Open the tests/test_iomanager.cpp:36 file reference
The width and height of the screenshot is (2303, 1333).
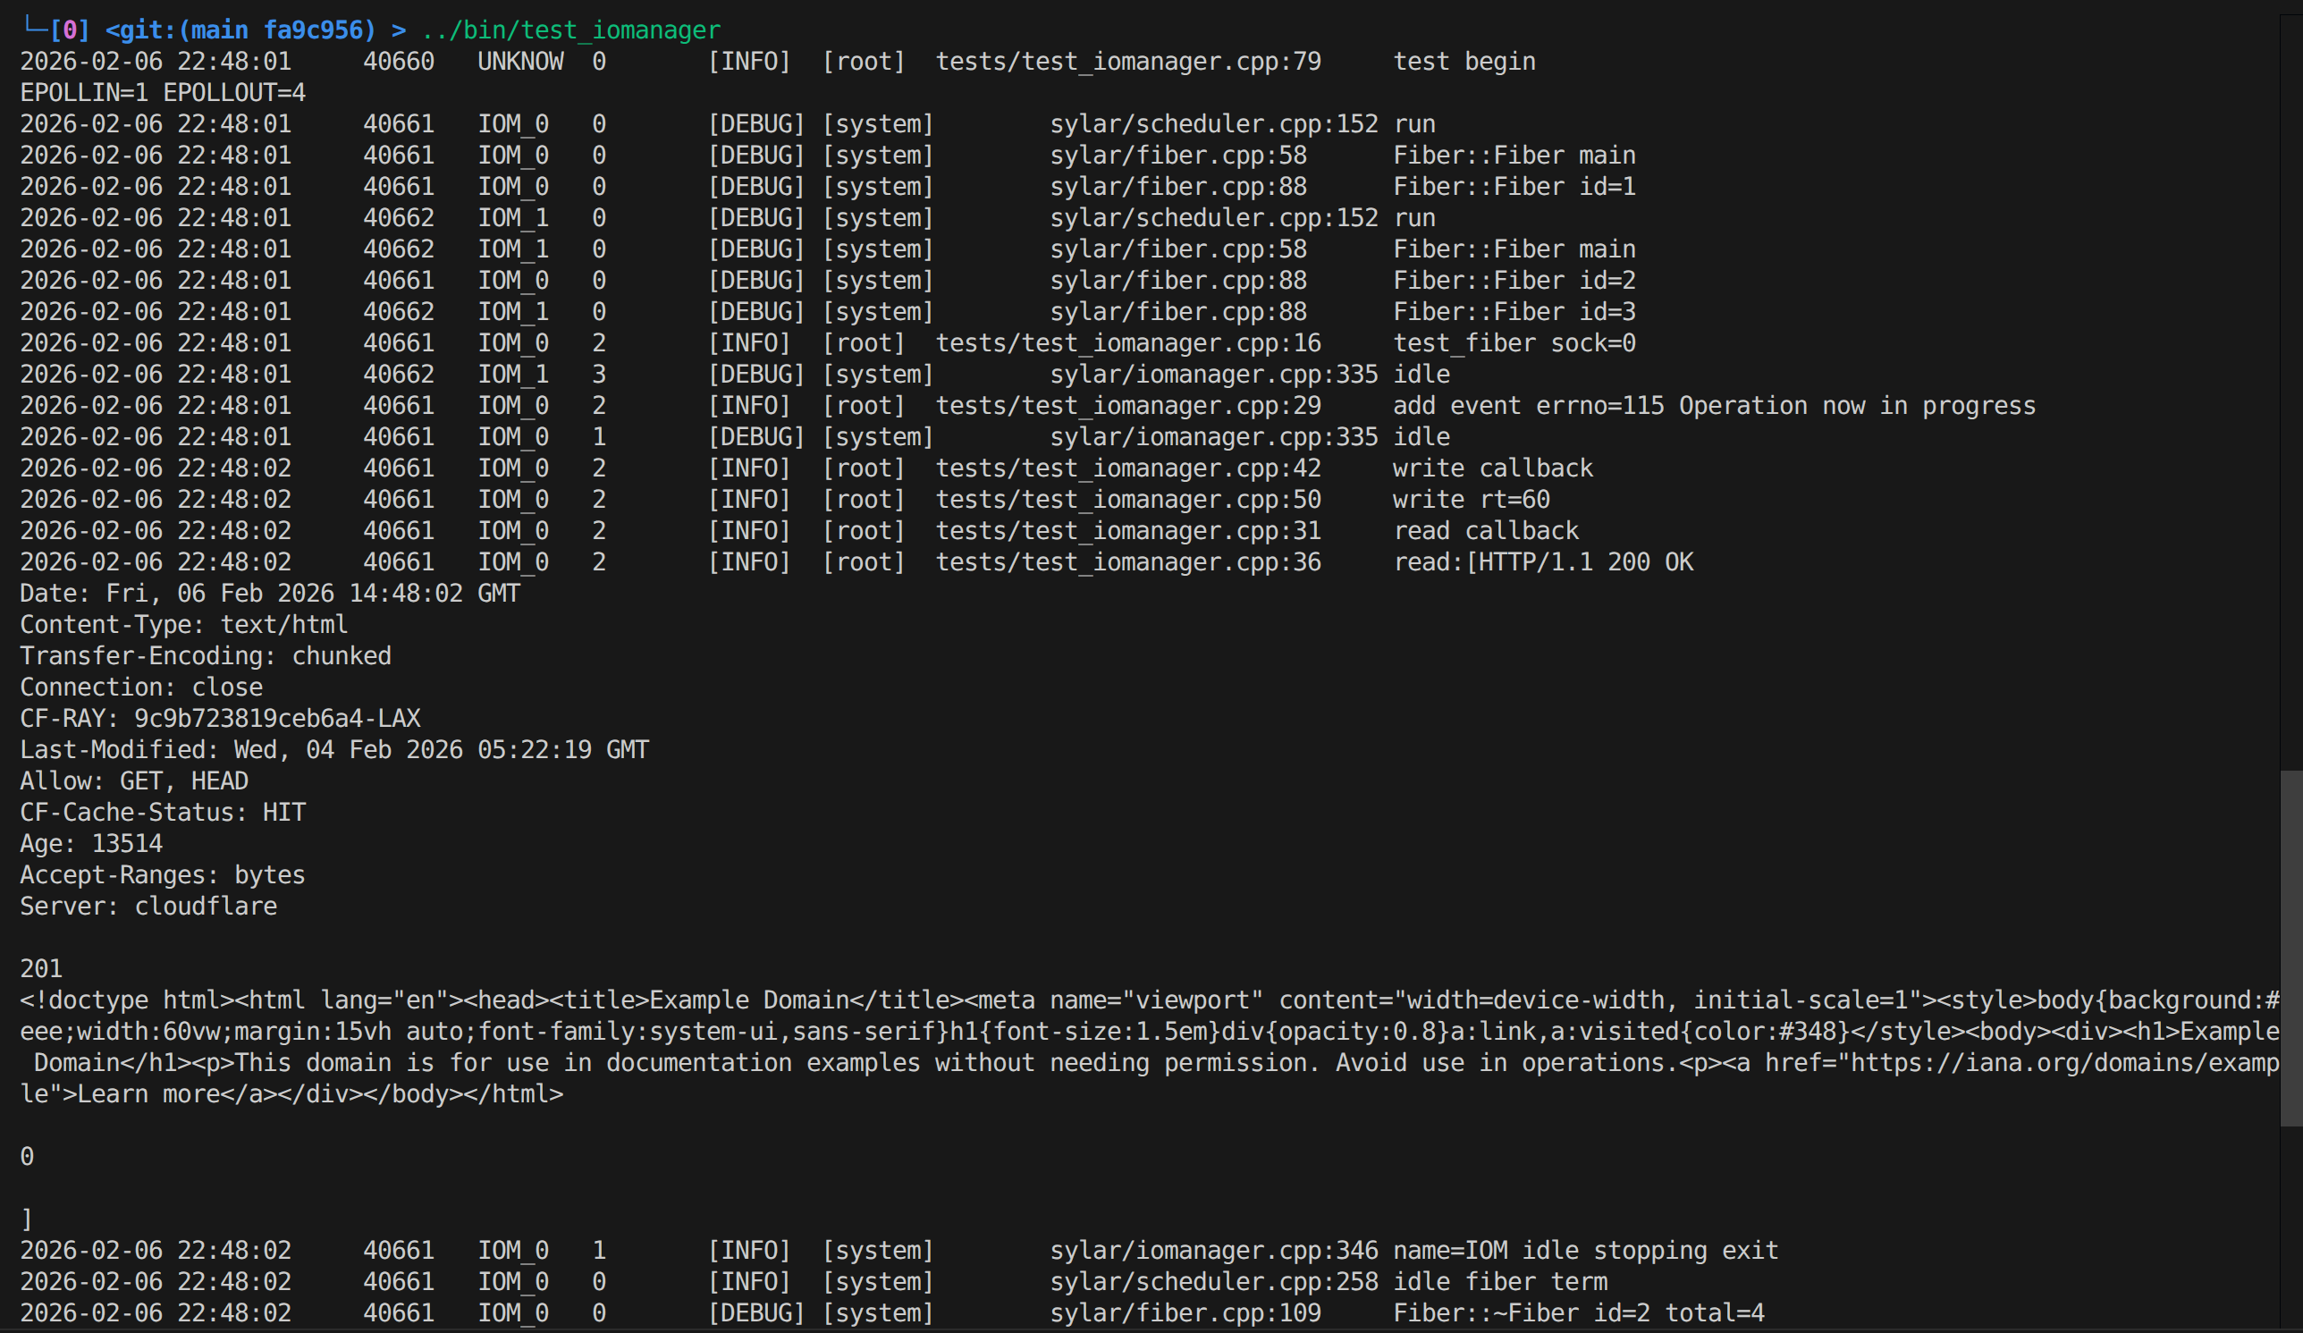(1127, 561)
